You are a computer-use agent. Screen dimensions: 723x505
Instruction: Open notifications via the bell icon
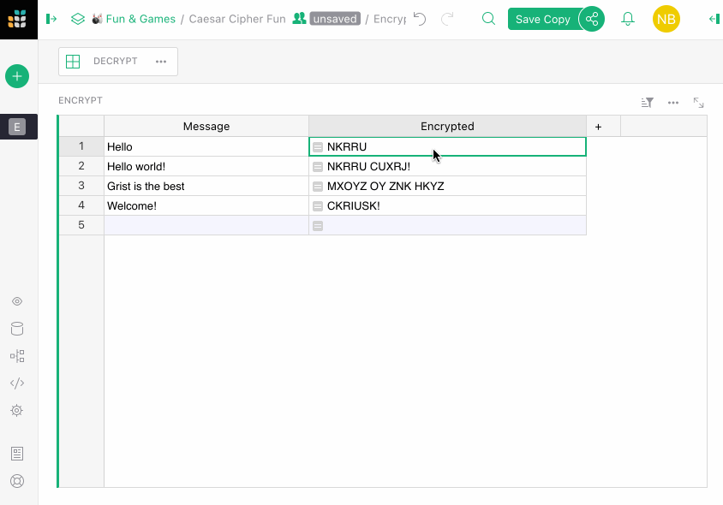[628, 18]
